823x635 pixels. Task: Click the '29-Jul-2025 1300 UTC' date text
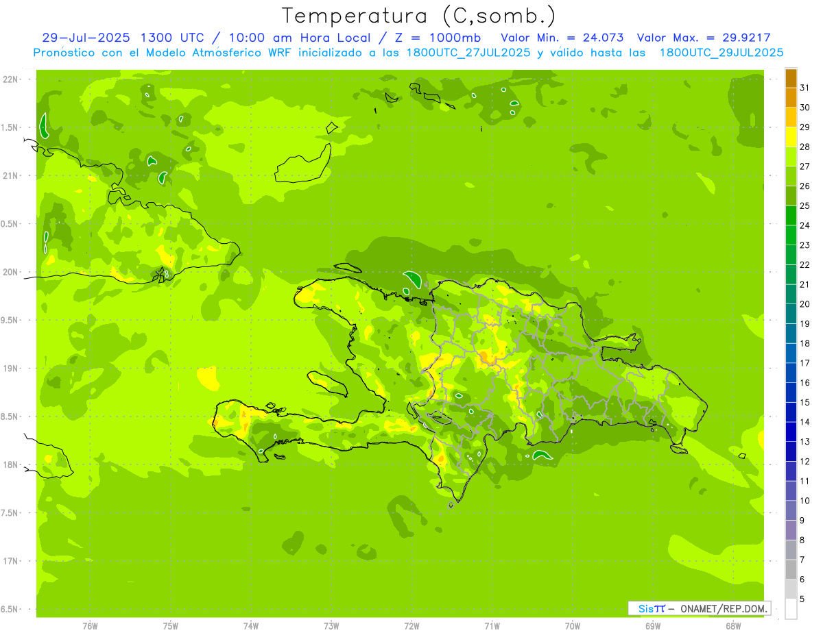click(122, 38)
